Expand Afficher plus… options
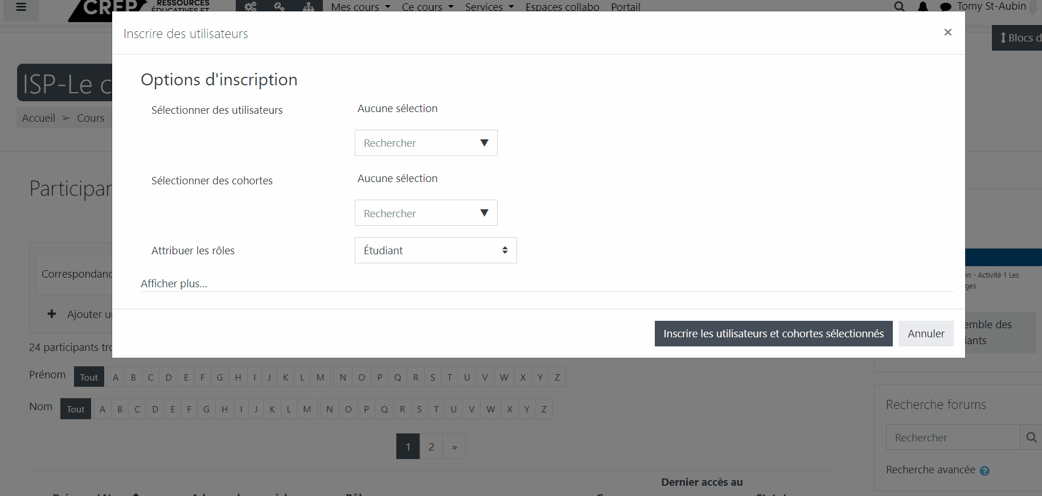Viewport: 1042px width, 496px height. [174, 283]
